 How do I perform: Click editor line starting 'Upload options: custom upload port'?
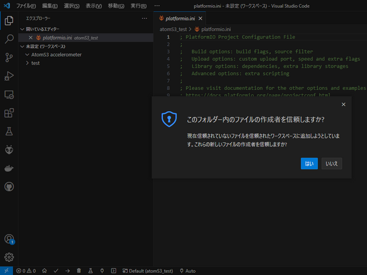click(x=270, y=59)
